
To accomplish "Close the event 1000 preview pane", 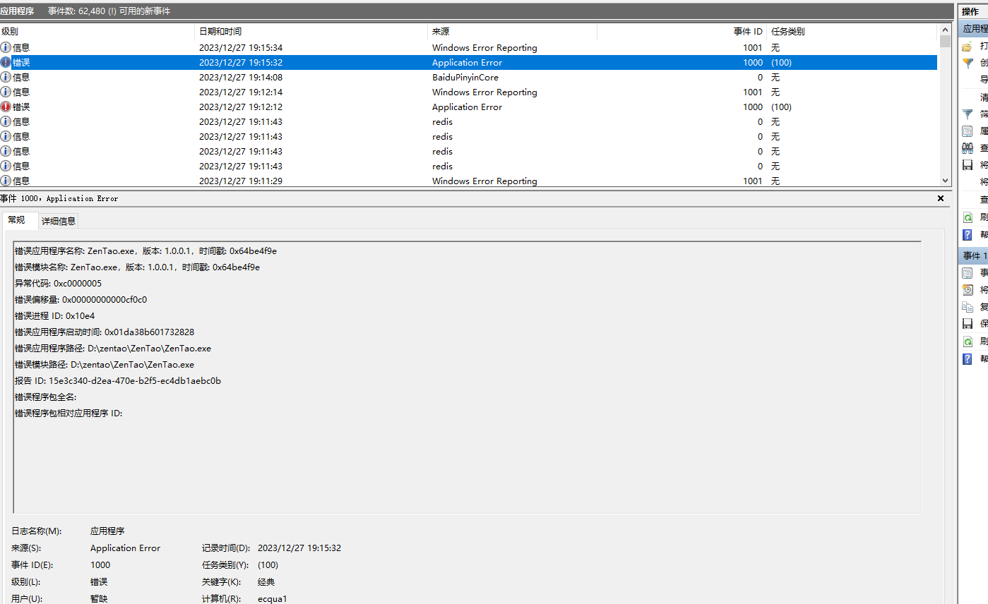I will pos(940,199).
